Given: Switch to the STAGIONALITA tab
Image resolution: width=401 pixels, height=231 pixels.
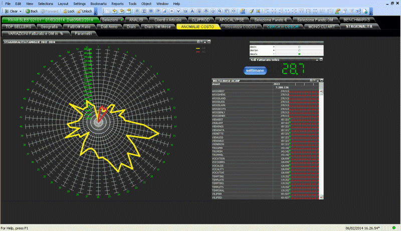Looking at the screenshot, I should (x=359, y=26).
